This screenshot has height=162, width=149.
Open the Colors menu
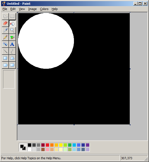(x=44, y=9)
